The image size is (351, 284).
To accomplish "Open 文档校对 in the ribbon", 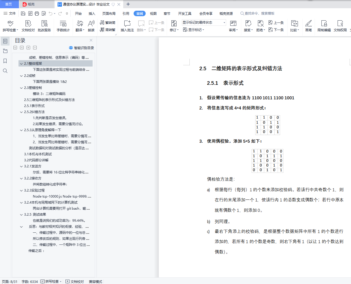I will point(28,26).
